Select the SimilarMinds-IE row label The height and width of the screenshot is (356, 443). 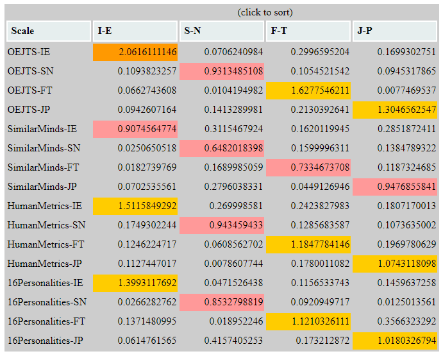click(x=42, y=129)
